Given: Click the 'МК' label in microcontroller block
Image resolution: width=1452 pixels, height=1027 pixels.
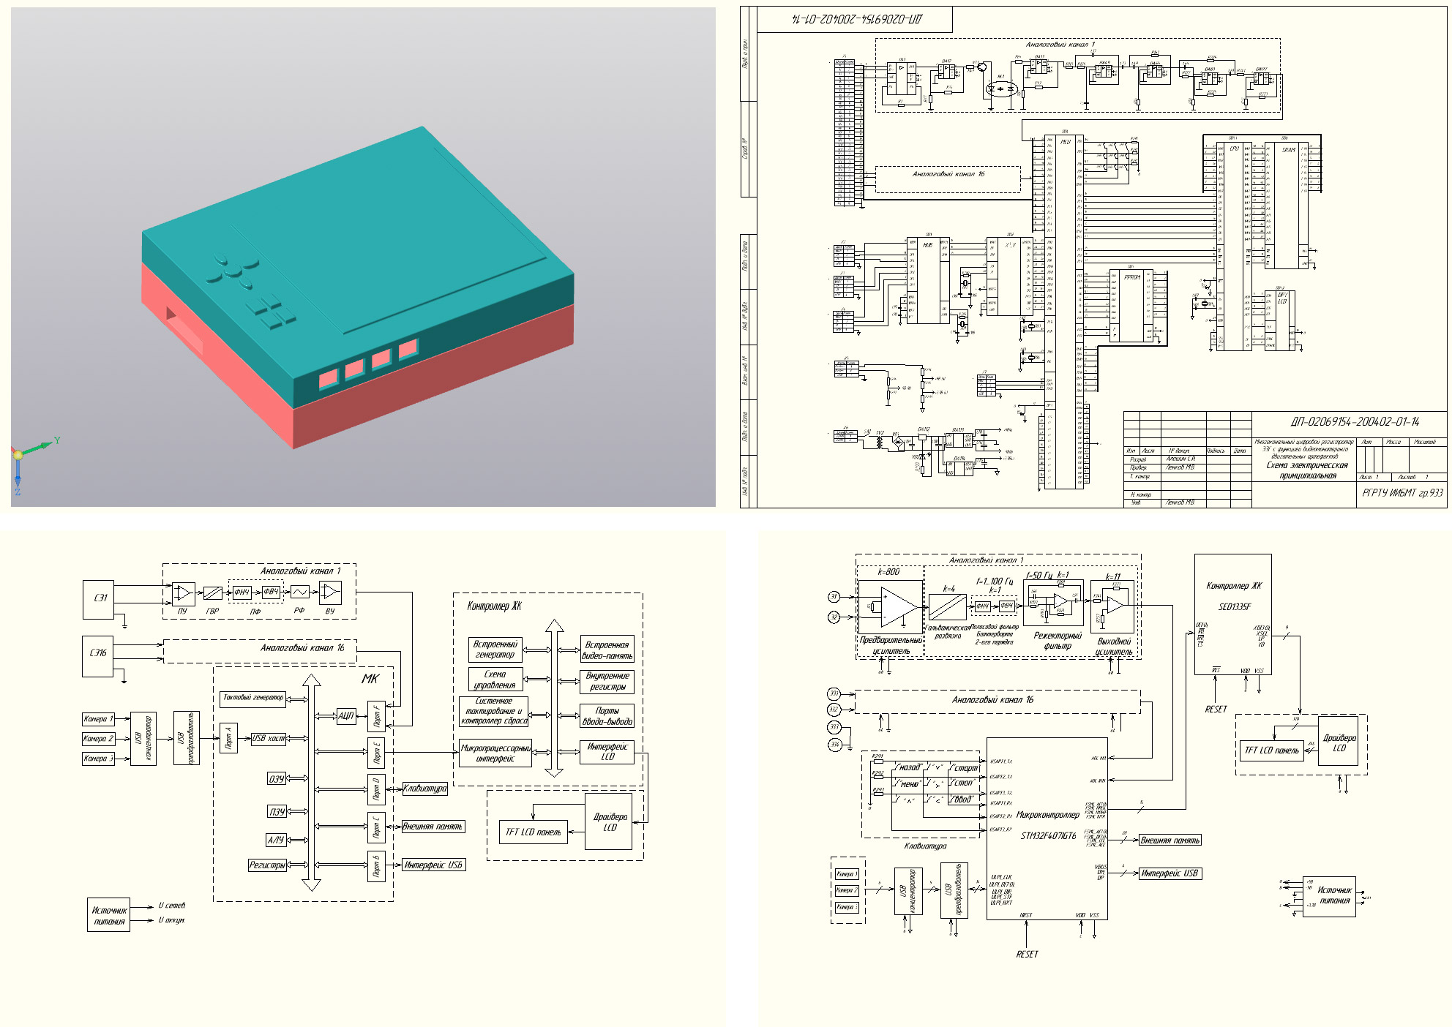Looking at the screenshot, I should point(370,679).
